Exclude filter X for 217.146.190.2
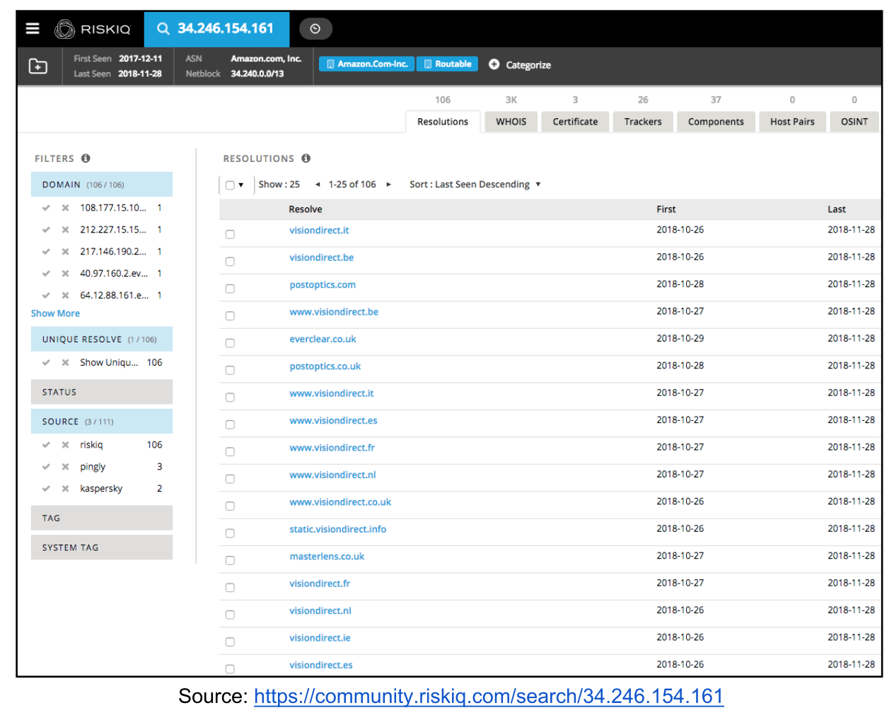 65,252
